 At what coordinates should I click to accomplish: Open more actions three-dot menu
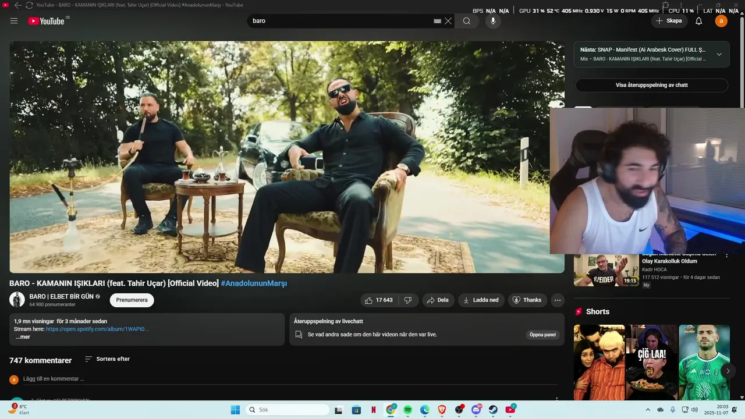coord(558,300)
